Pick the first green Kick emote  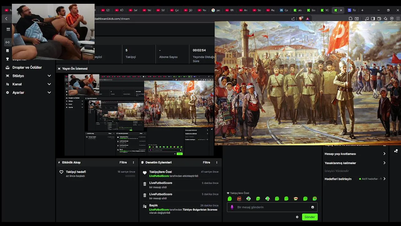tap(230, 199)
